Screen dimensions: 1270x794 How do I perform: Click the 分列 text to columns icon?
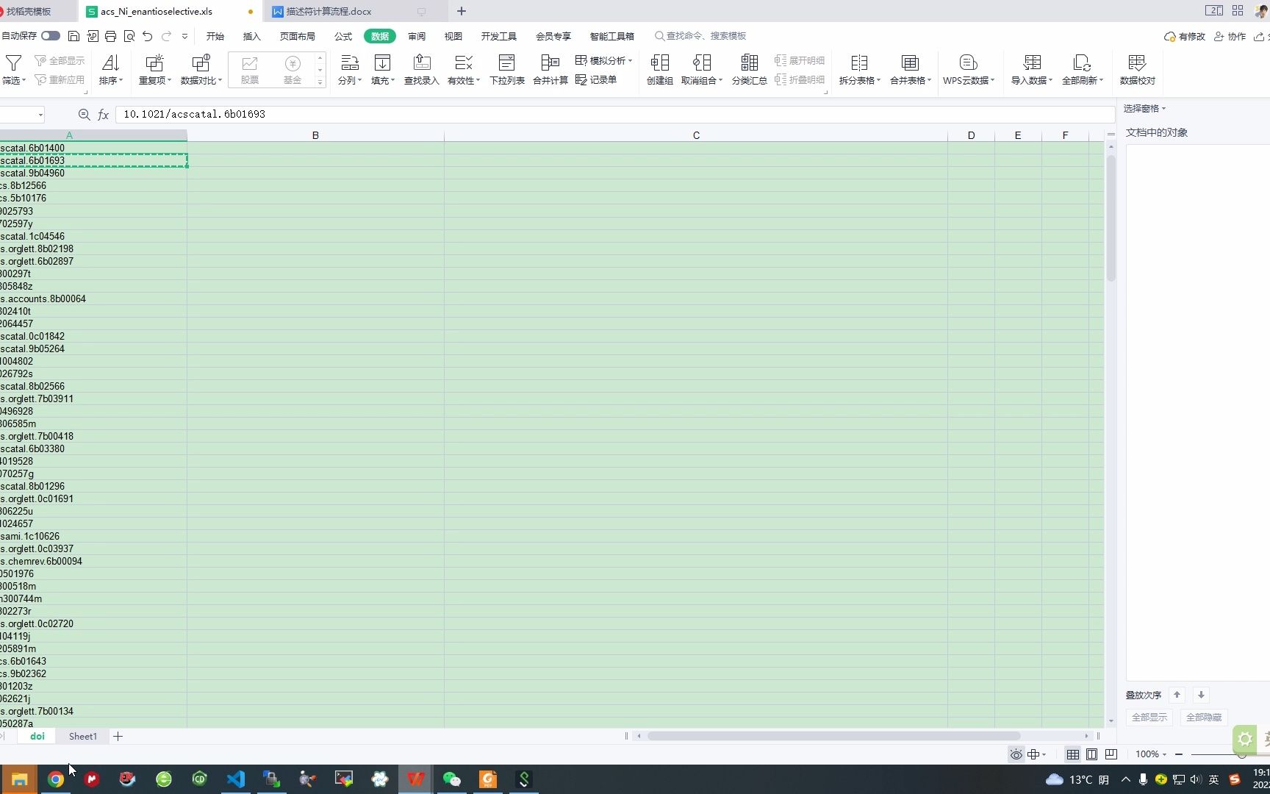[x=350, y=63]
